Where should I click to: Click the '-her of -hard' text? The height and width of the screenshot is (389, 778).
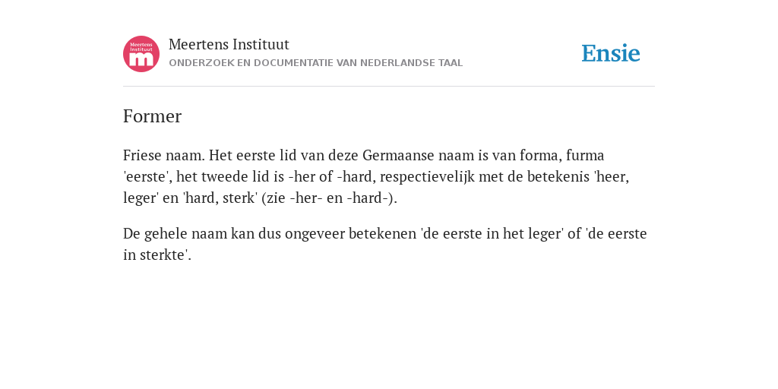[330, 176]
